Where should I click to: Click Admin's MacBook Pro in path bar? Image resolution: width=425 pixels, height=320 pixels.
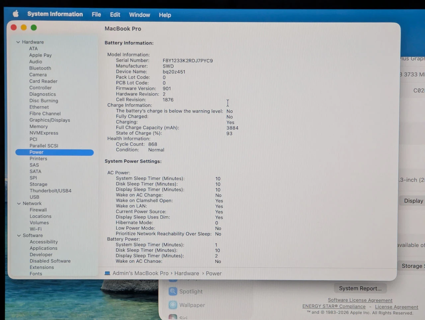pos(140,273)
